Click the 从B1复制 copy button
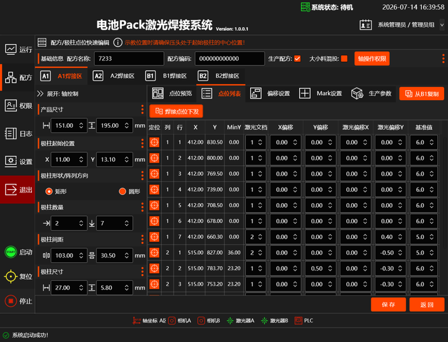 coord(422,93)
